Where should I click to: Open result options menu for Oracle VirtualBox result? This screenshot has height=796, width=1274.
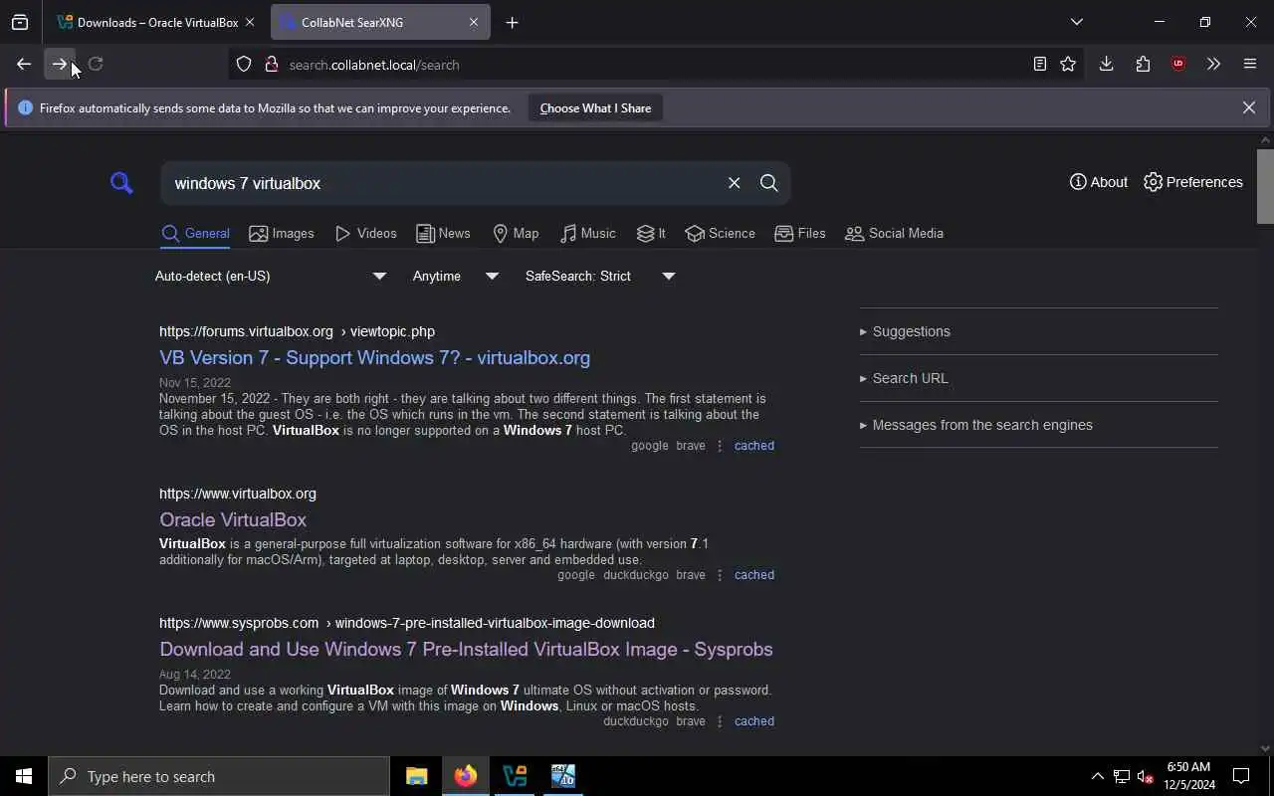coord(720,575)
